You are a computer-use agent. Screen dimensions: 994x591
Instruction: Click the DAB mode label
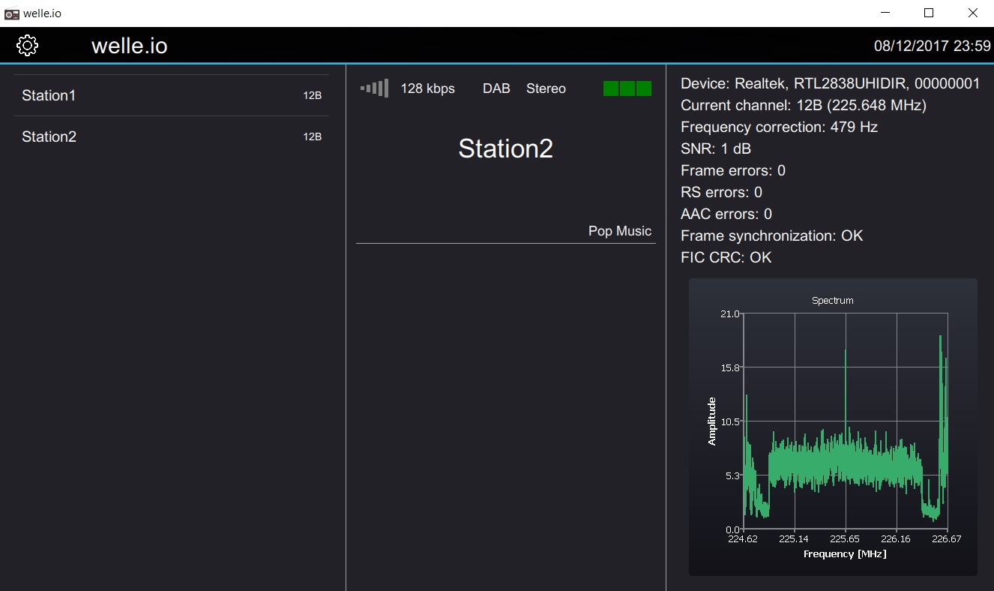[496, 88]
